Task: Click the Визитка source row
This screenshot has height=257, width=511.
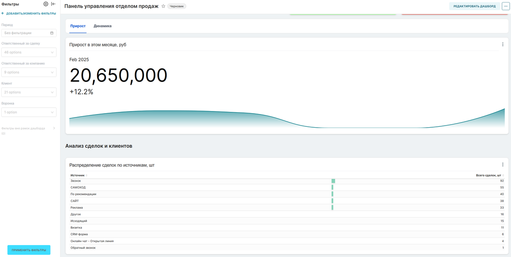Action: tap(287, 228)
